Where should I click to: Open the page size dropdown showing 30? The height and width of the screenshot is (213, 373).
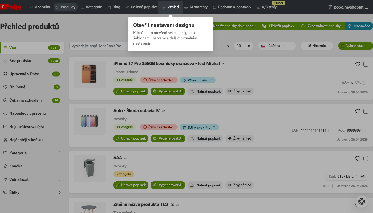tap(244, 46)
